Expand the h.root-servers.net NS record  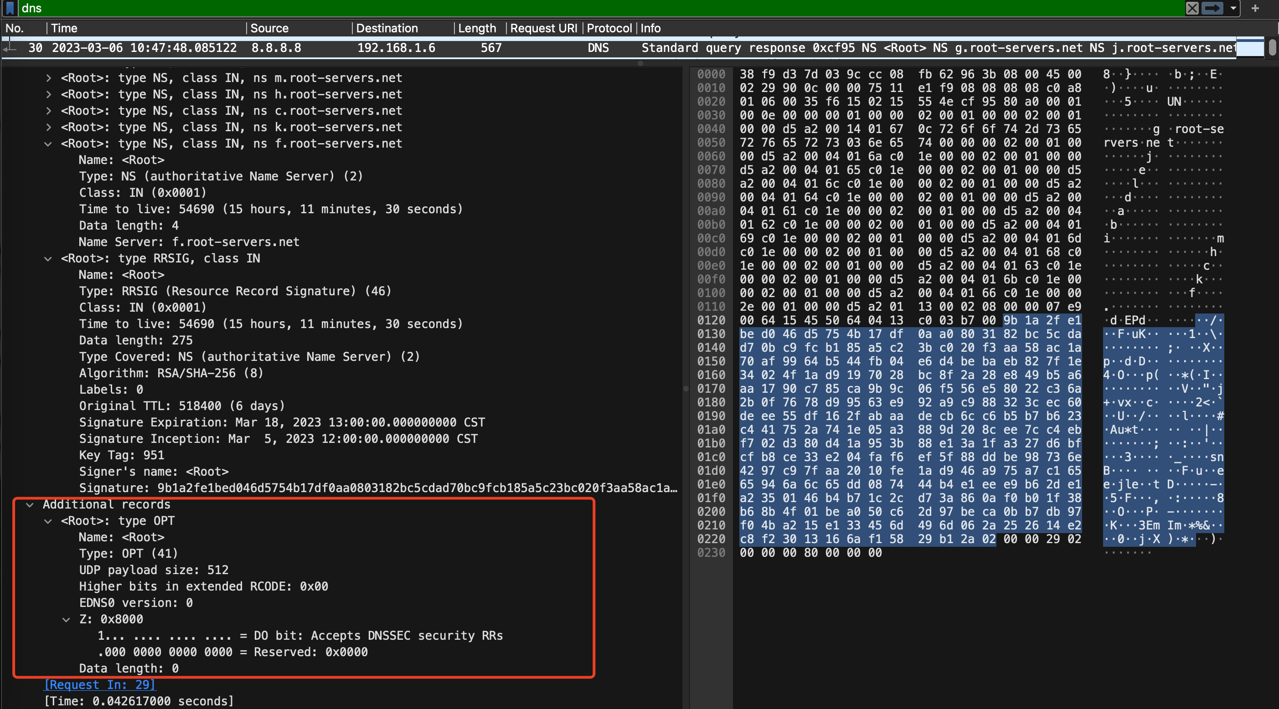(x=48, y=94)
